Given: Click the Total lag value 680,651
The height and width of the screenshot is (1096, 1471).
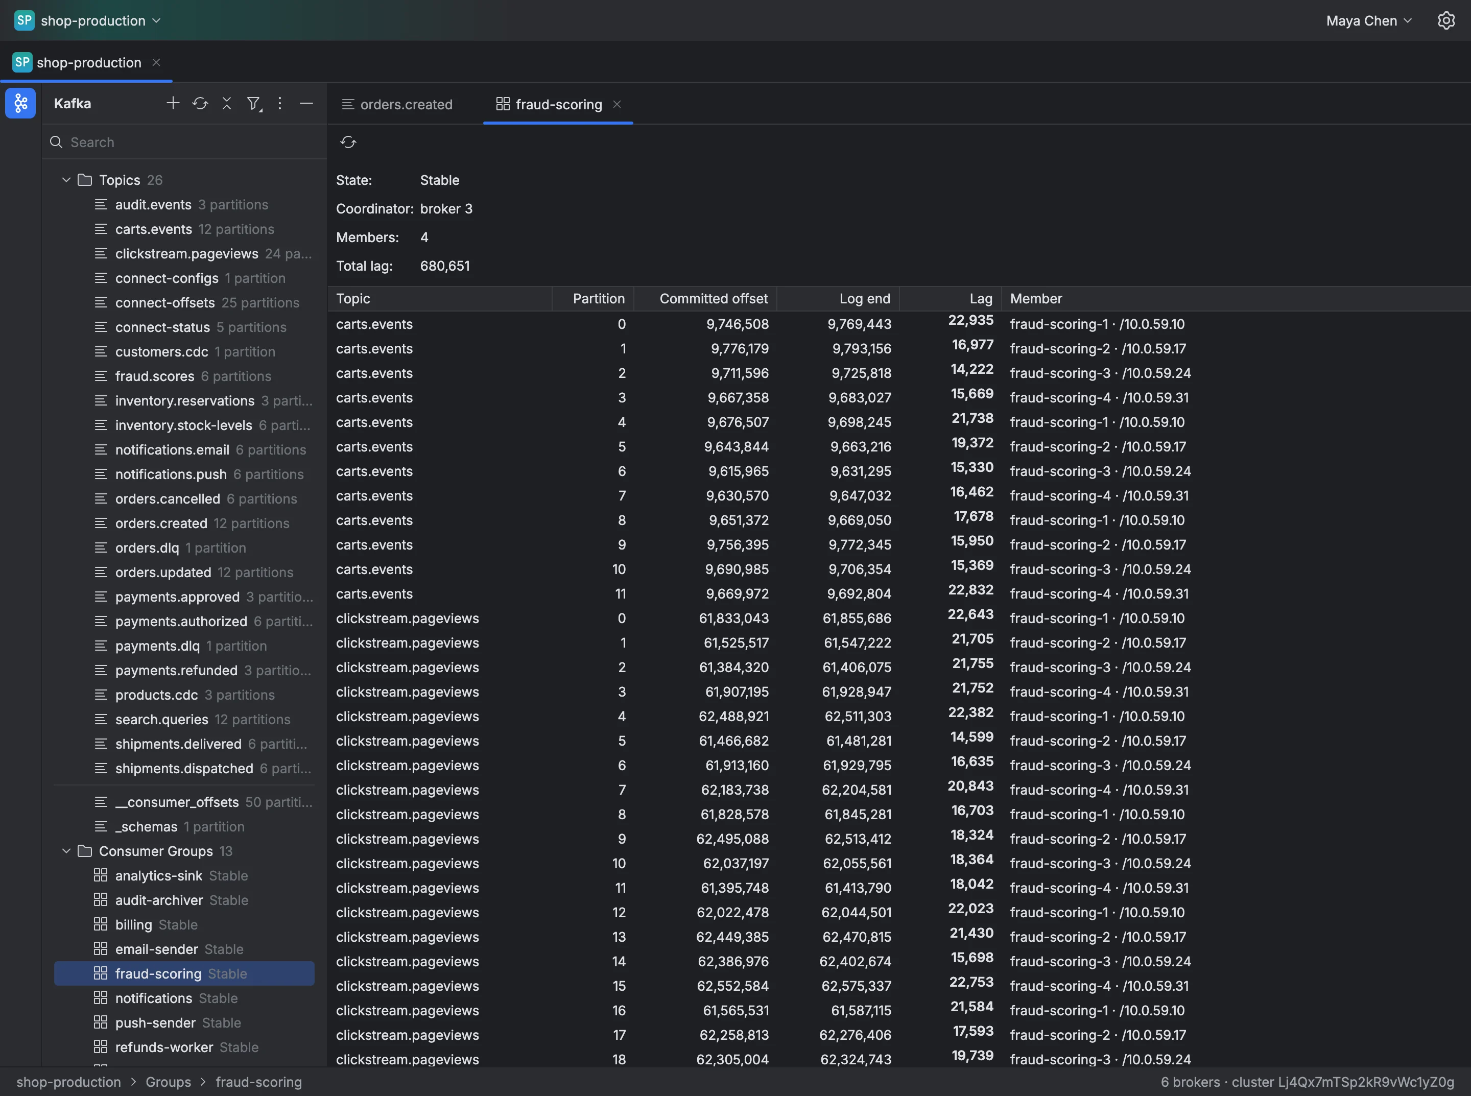Looking at the screenshot, I should pyautogui.click(x=444, y=266).
